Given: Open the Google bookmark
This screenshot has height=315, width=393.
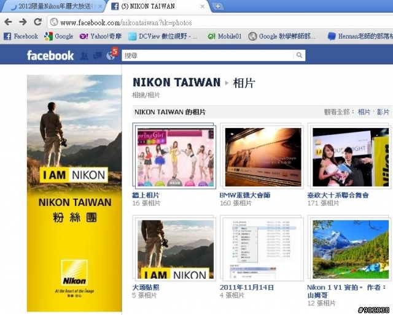Looking at the screenshot, I should click(59, 36).
